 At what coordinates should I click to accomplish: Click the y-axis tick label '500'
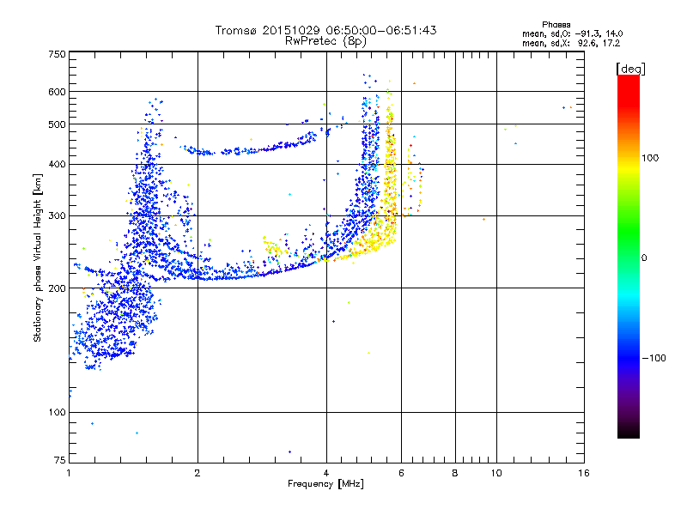[x=57, y=124]
